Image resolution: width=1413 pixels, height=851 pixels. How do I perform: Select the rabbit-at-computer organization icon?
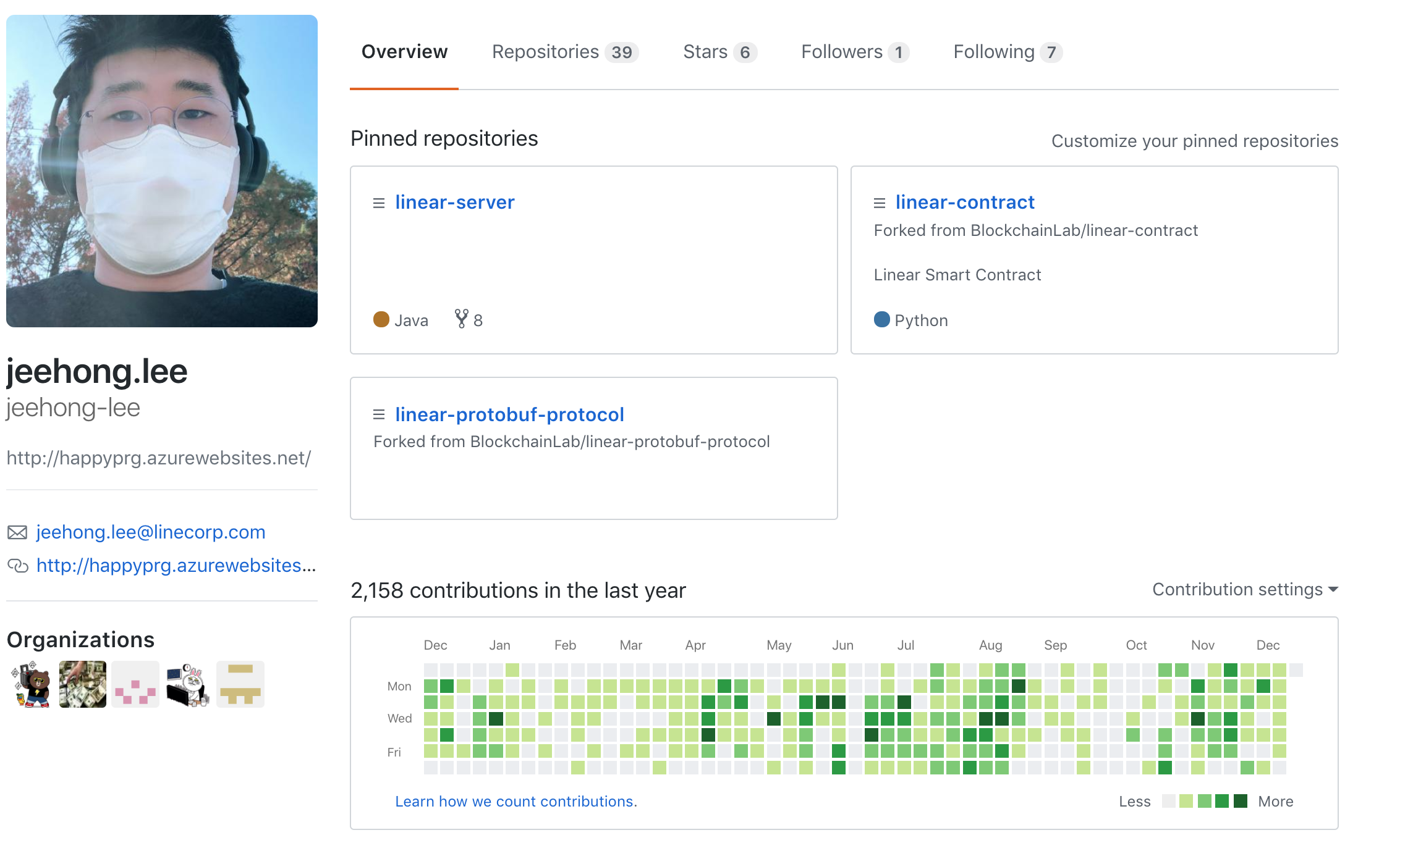coord(187,683)
